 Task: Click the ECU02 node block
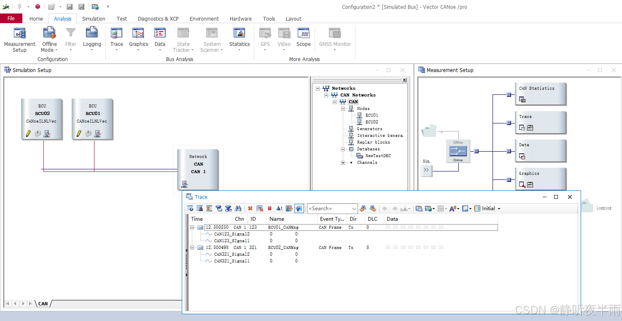(42, 119)
